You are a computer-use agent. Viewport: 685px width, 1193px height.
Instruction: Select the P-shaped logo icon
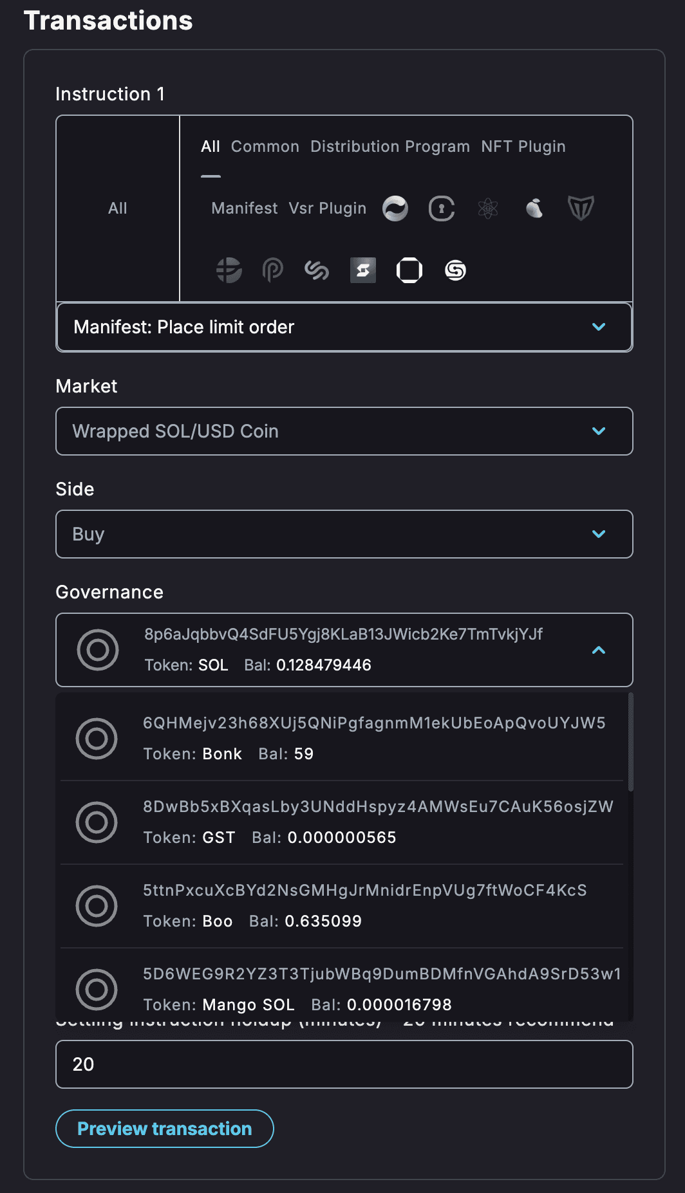click(x=273, y=270)
